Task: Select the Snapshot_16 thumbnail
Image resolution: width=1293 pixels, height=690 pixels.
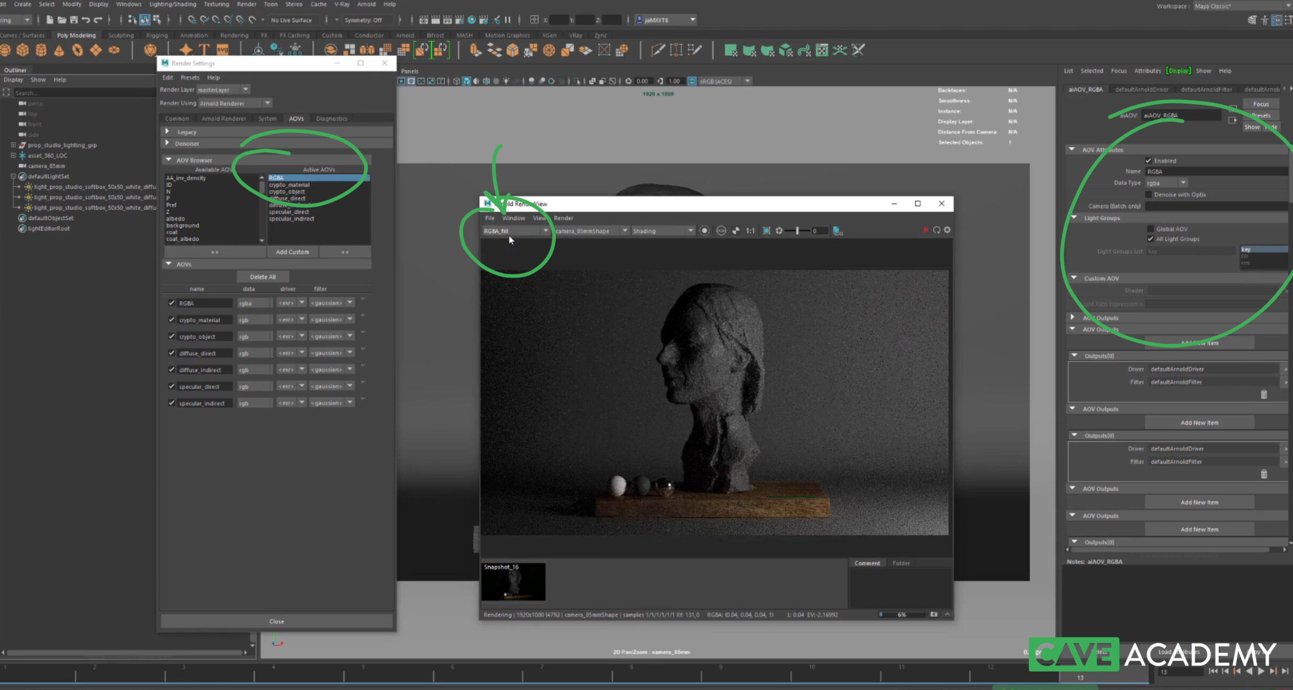Action: (513, 582)
